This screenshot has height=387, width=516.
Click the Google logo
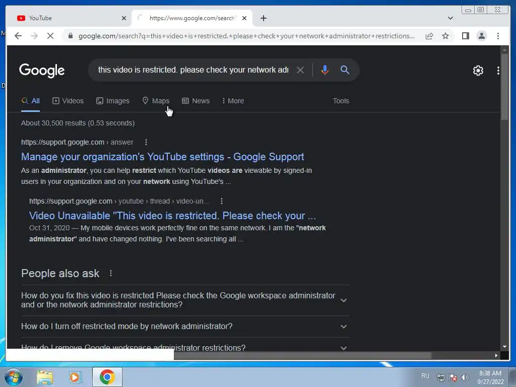tap(42, 71)
